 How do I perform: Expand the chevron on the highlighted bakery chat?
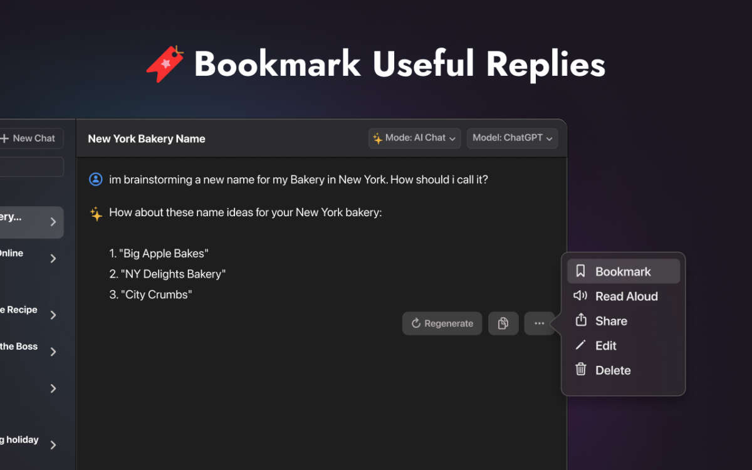click(53, 222)
